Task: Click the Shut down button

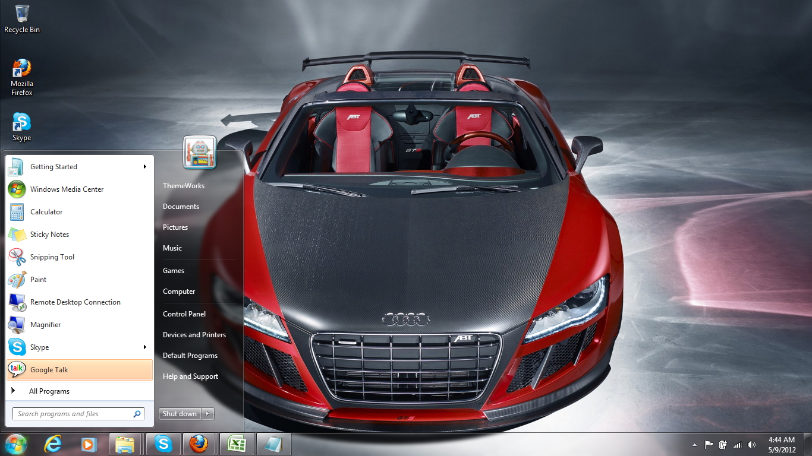Action: point(180,414)
